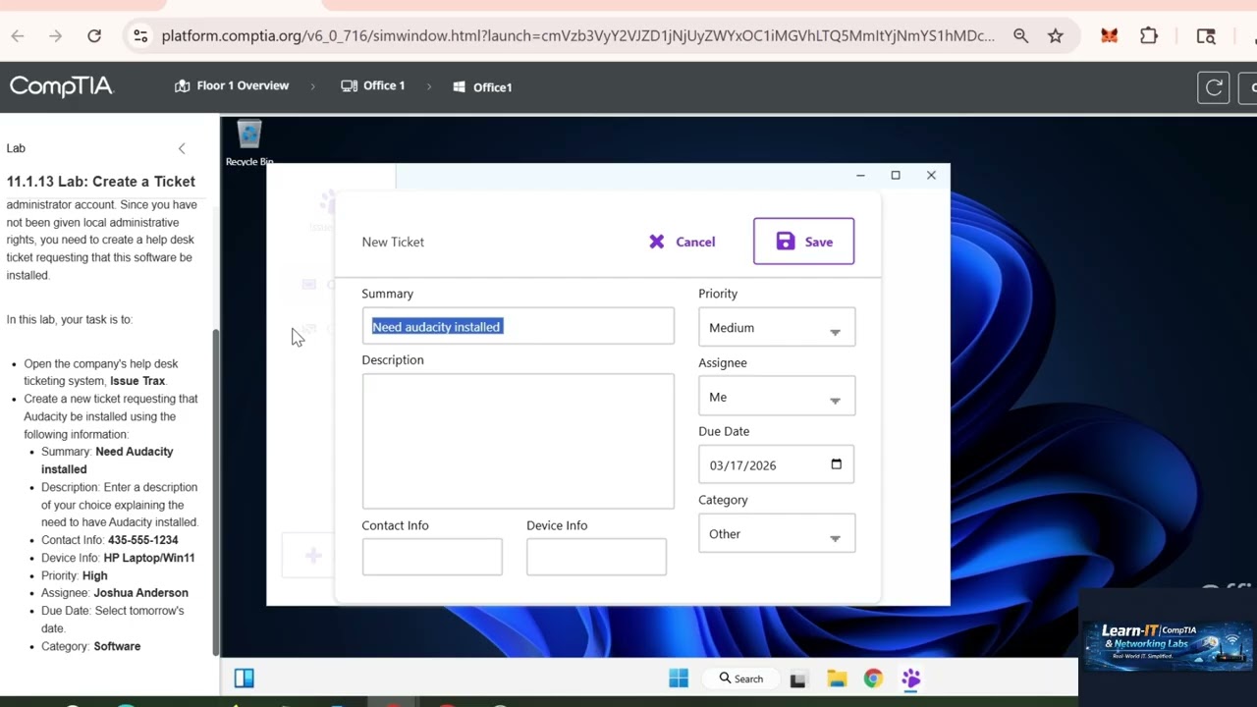Click the lab refresh icon in header
1257x707 pixels.
point(1214,87)
